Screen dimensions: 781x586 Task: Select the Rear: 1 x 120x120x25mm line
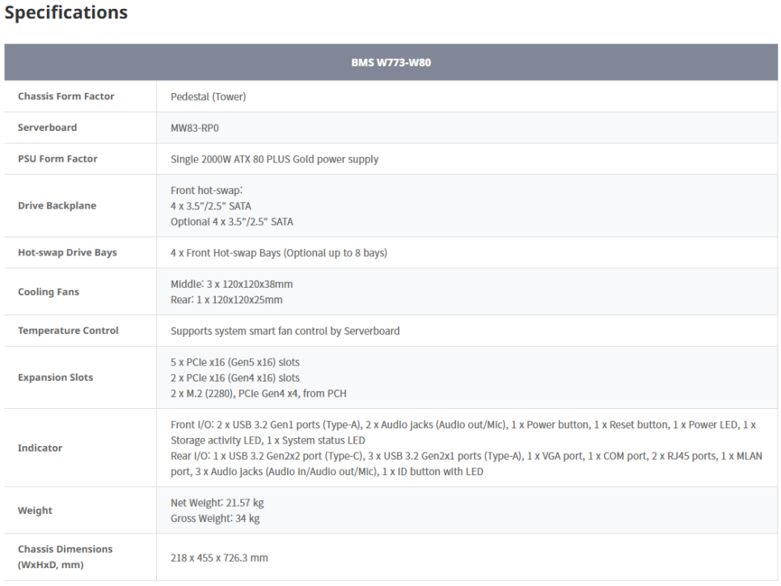pyautogui.click(x=226, y=300)
